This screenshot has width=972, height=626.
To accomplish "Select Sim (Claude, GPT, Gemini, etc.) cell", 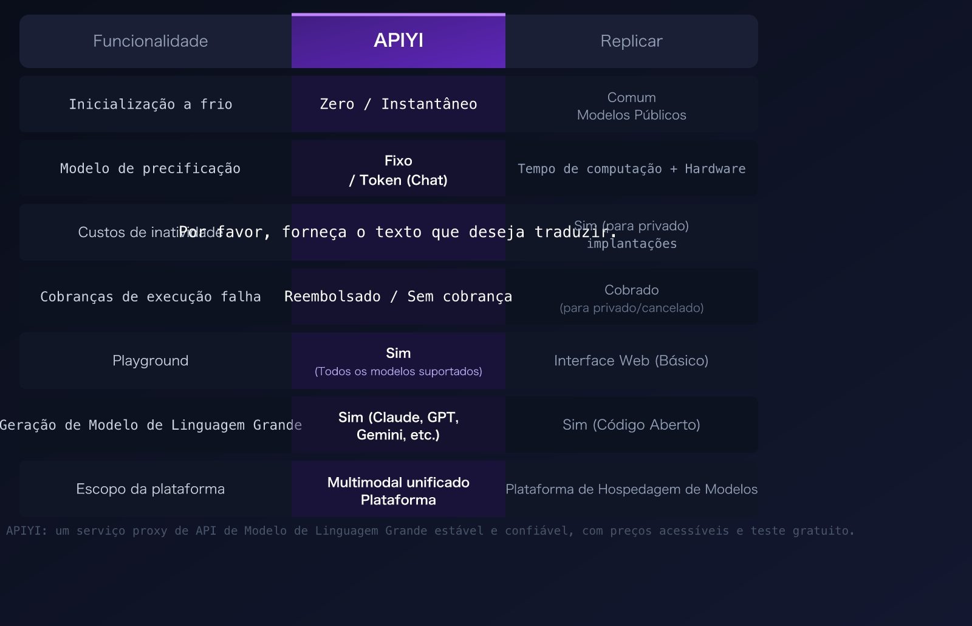I will (398, 426).
